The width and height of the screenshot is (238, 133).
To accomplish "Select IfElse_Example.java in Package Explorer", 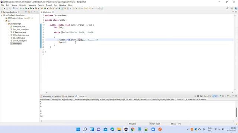I will tap(21, 35).
